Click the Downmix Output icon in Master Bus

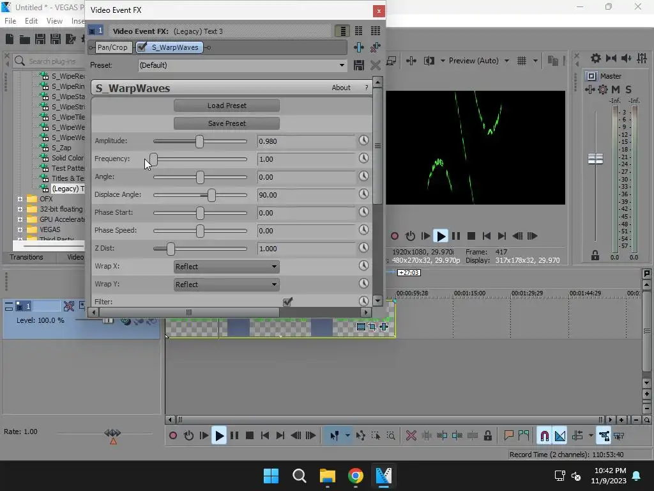(x=611, y=58)
